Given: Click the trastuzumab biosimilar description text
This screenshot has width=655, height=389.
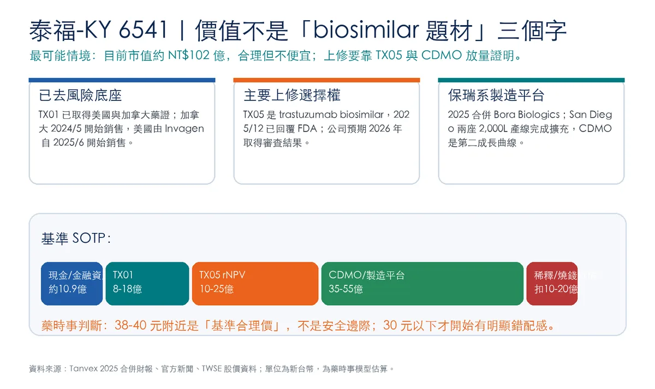Looking at the screenshot, I should (326, 129).
